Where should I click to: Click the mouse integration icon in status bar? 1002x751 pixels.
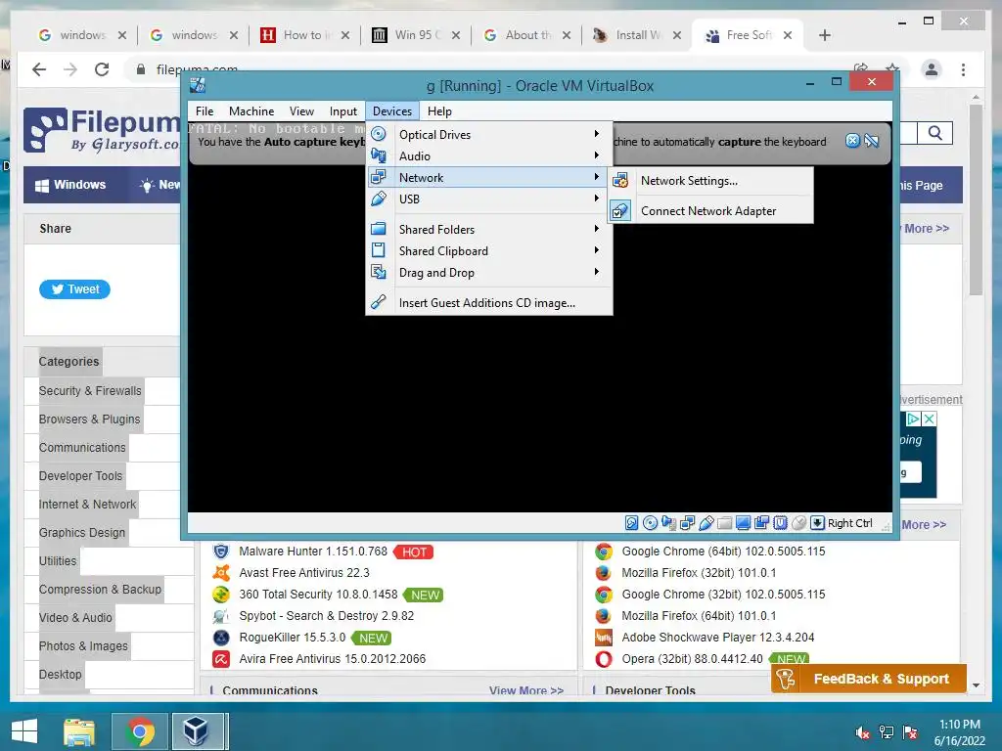pyautogui.click(x=798, y=523)
